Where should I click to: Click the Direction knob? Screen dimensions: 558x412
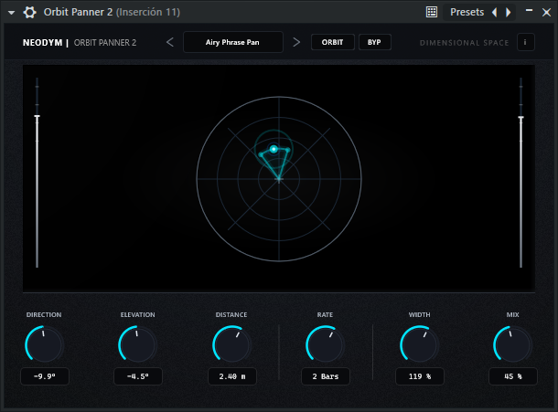(x=44, y=344)
